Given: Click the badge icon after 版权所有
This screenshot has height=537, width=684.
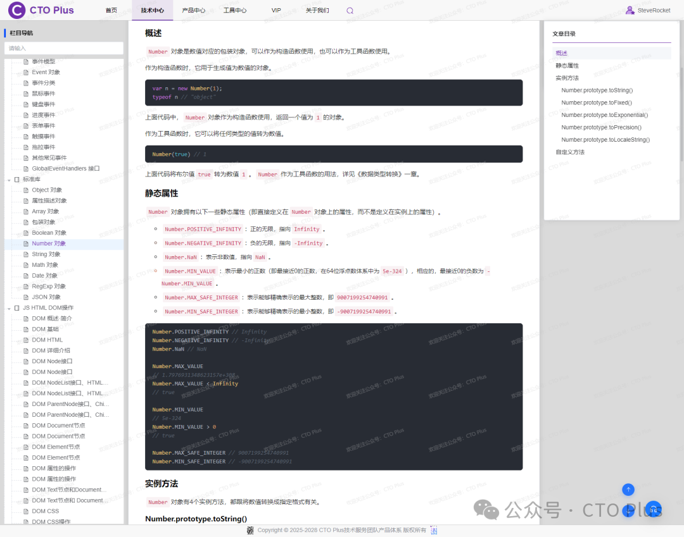Looking at the screenshot, I should click(434, 530).
